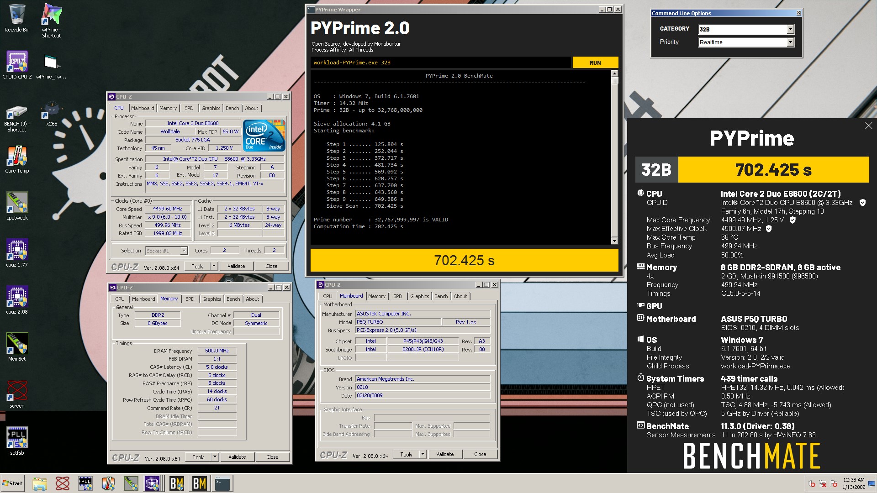Image resolution: width=877 pixels, height=493 pixels.
Task: Close the Command Line Options window
Action: tap(798, 13)
